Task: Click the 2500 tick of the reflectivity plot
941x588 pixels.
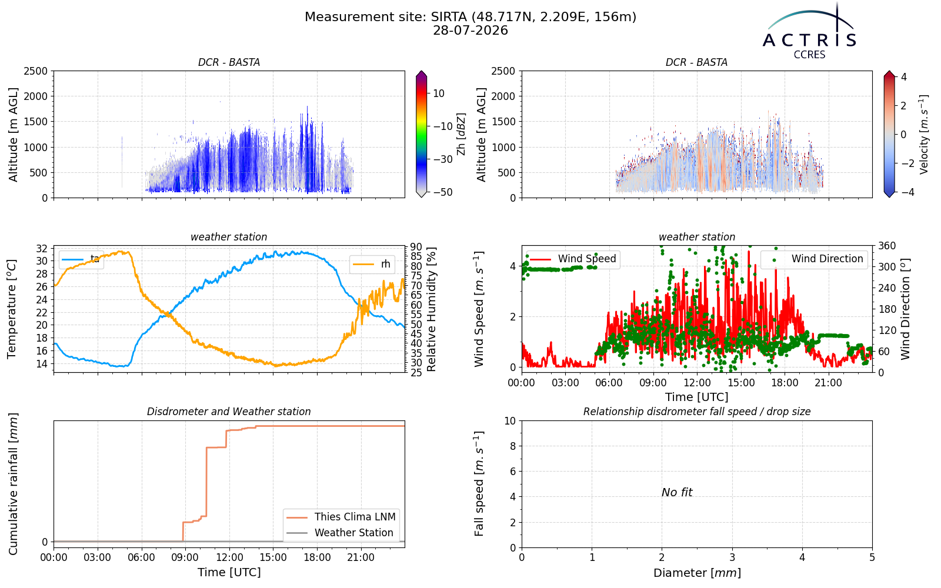Action: point(36,71)
